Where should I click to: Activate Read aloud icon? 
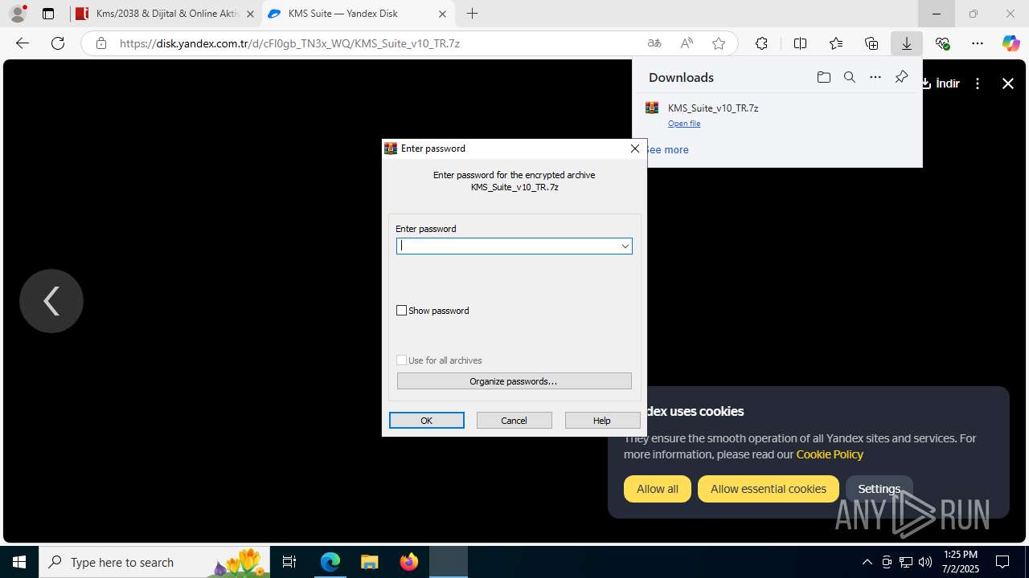687,43
